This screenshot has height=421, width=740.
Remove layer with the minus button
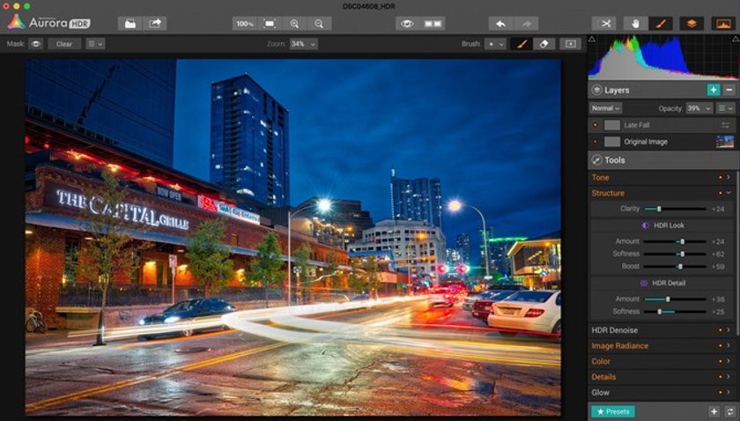tap(729, 90)
